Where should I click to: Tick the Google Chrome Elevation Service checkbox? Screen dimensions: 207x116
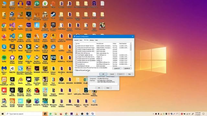pyautogui.click(x=76, y=57)
